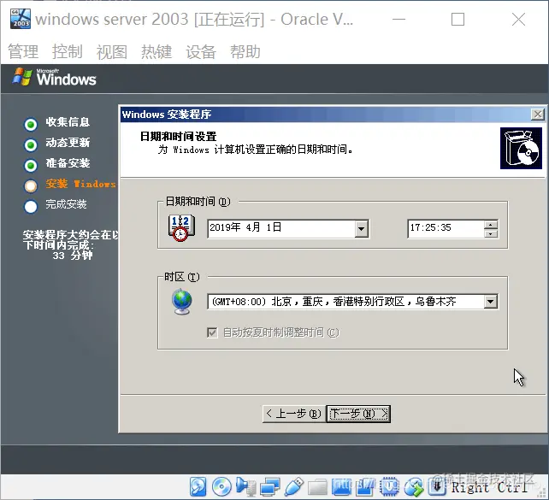
Task: Click the 安装 Windows step indicator
Action: 31,186
